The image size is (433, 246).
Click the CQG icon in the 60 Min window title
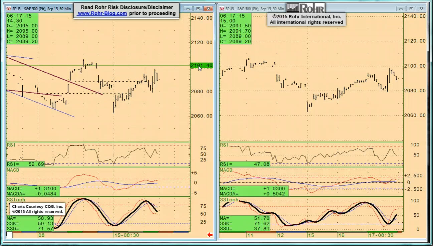(9, 8)
